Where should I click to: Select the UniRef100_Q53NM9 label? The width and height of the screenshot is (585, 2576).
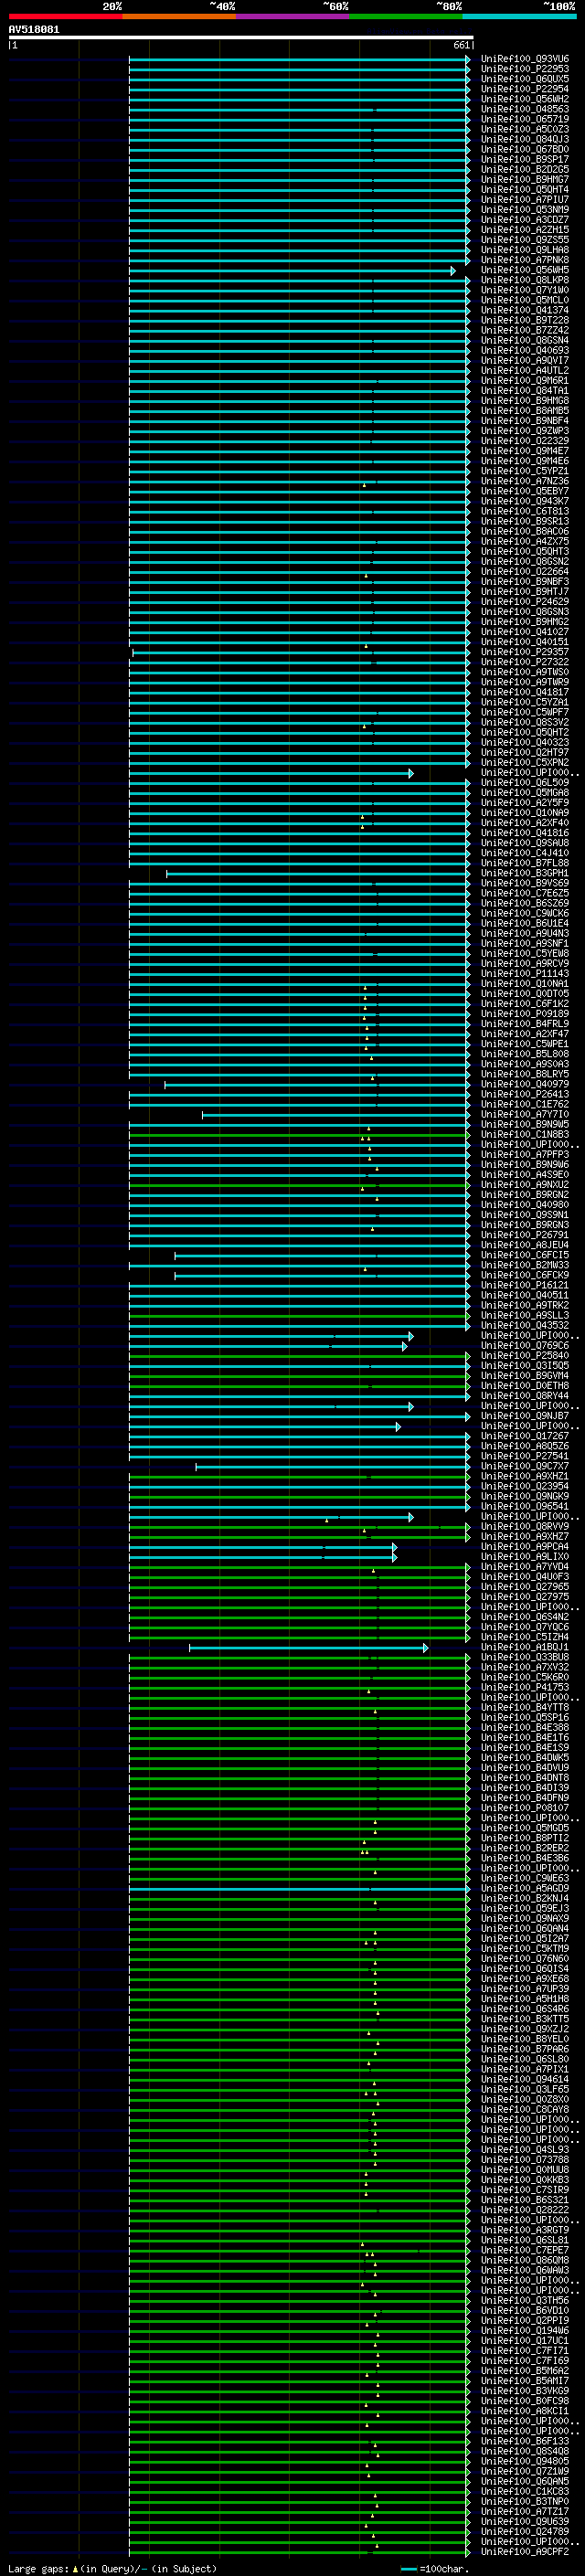point(525,210)
